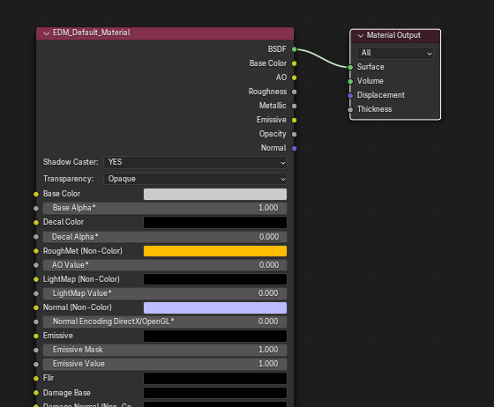
Task: Open the Shadow Caster dropdown
Action: [195, 162]
